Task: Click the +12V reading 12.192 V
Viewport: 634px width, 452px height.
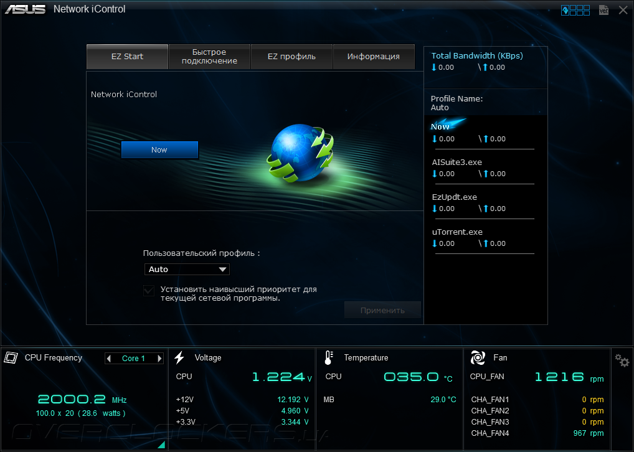Action: 293,400
